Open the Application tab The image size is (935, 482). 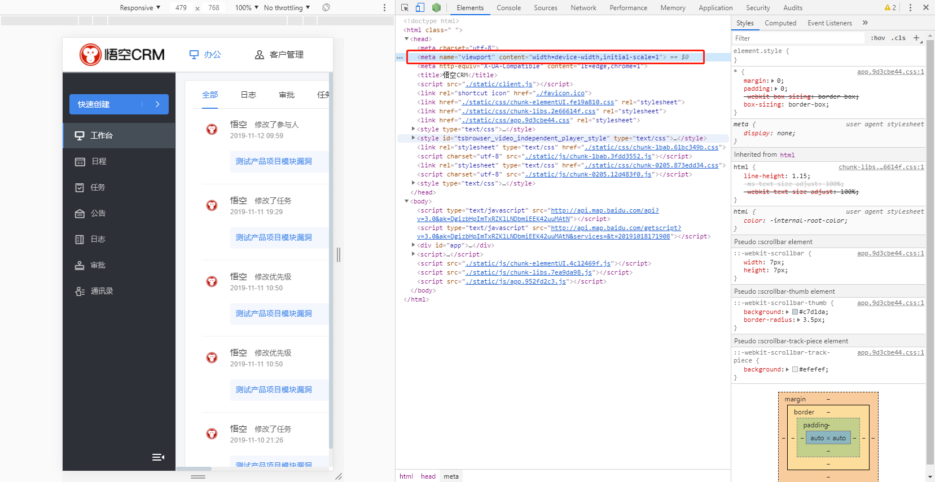715,8
